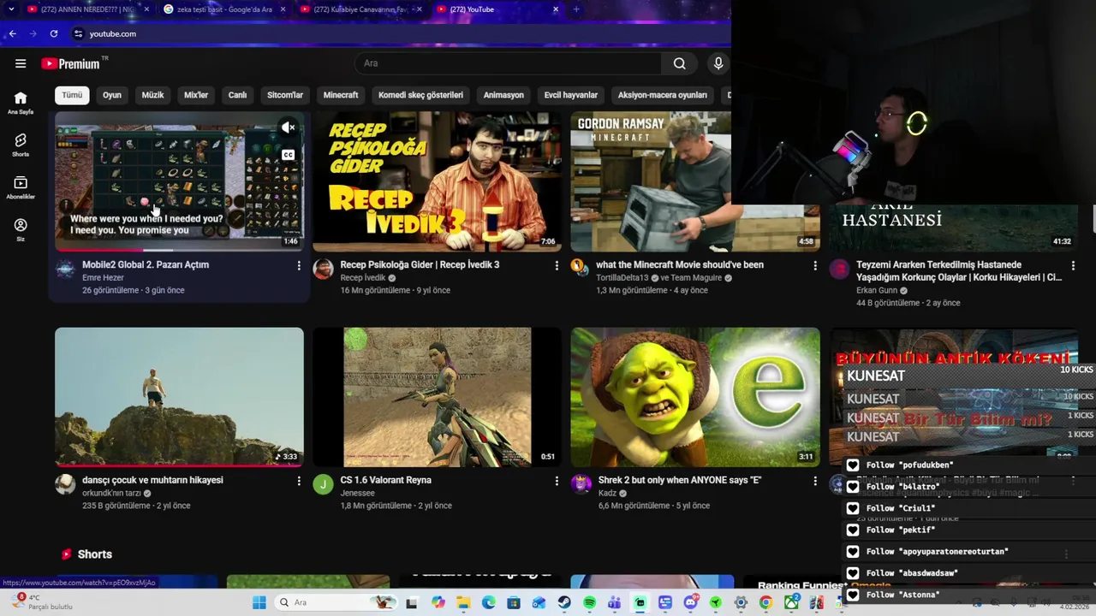Screen dimensions: 1096x616
Task: Open Spotify from the taskbar
Action: click(x=589, y=603)
